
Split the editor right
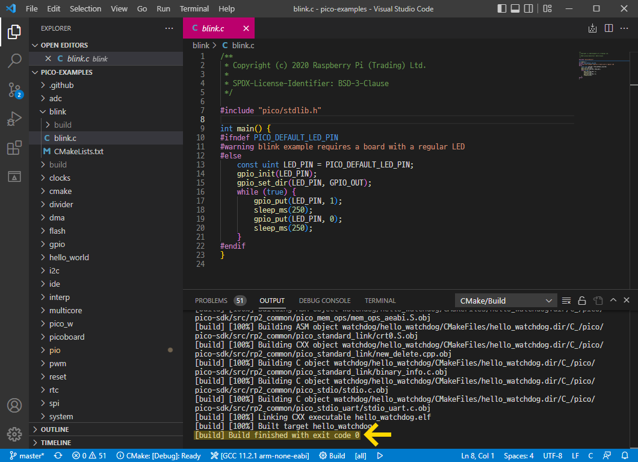coord(609,28)
